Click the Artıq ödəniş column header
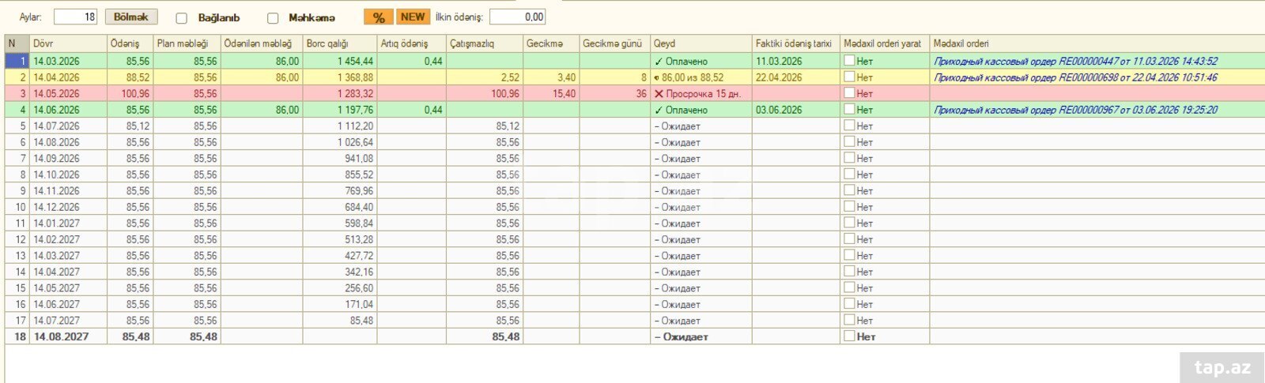1265x383 pixels. pyautogui.click(x=412, y=43)
